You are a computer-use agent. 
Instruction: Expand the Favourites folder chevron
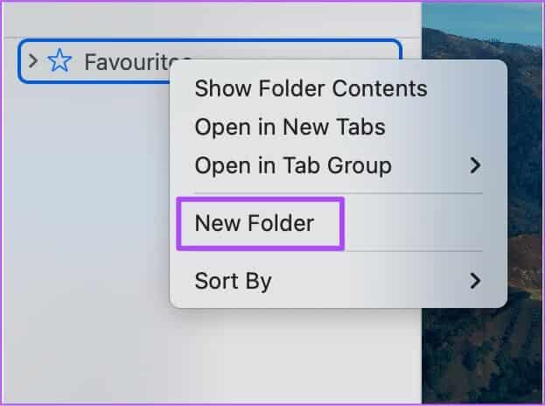[x=33, y=61]
